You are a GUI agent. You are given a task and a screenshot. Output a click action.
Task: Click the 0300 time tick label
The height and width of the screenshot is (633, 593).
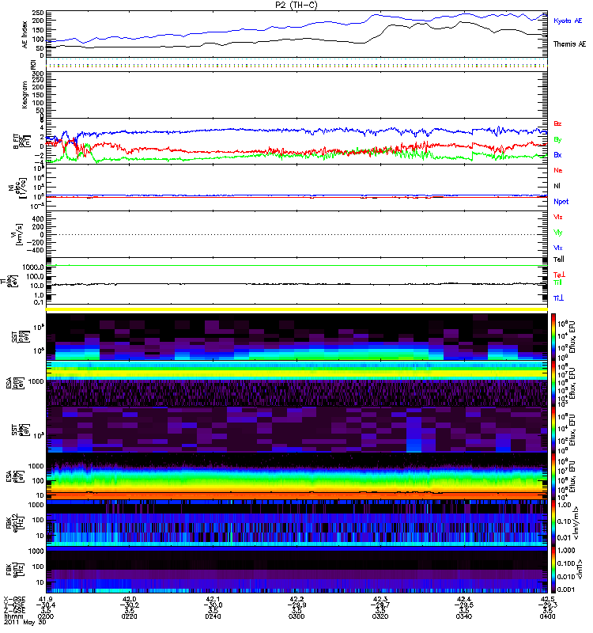coord(296,616)
